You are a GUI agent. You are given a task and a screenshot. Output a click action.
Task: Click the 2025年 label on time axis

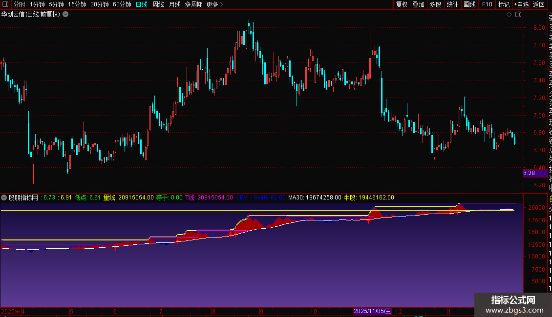pos(11,311)
